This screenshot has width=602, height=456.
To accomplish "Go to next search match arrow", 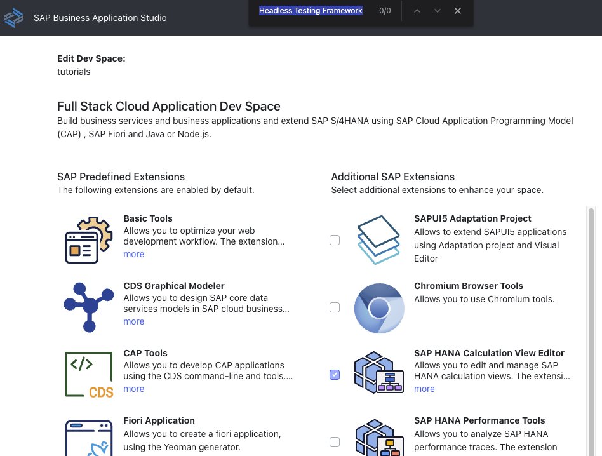I will point(438,11).
